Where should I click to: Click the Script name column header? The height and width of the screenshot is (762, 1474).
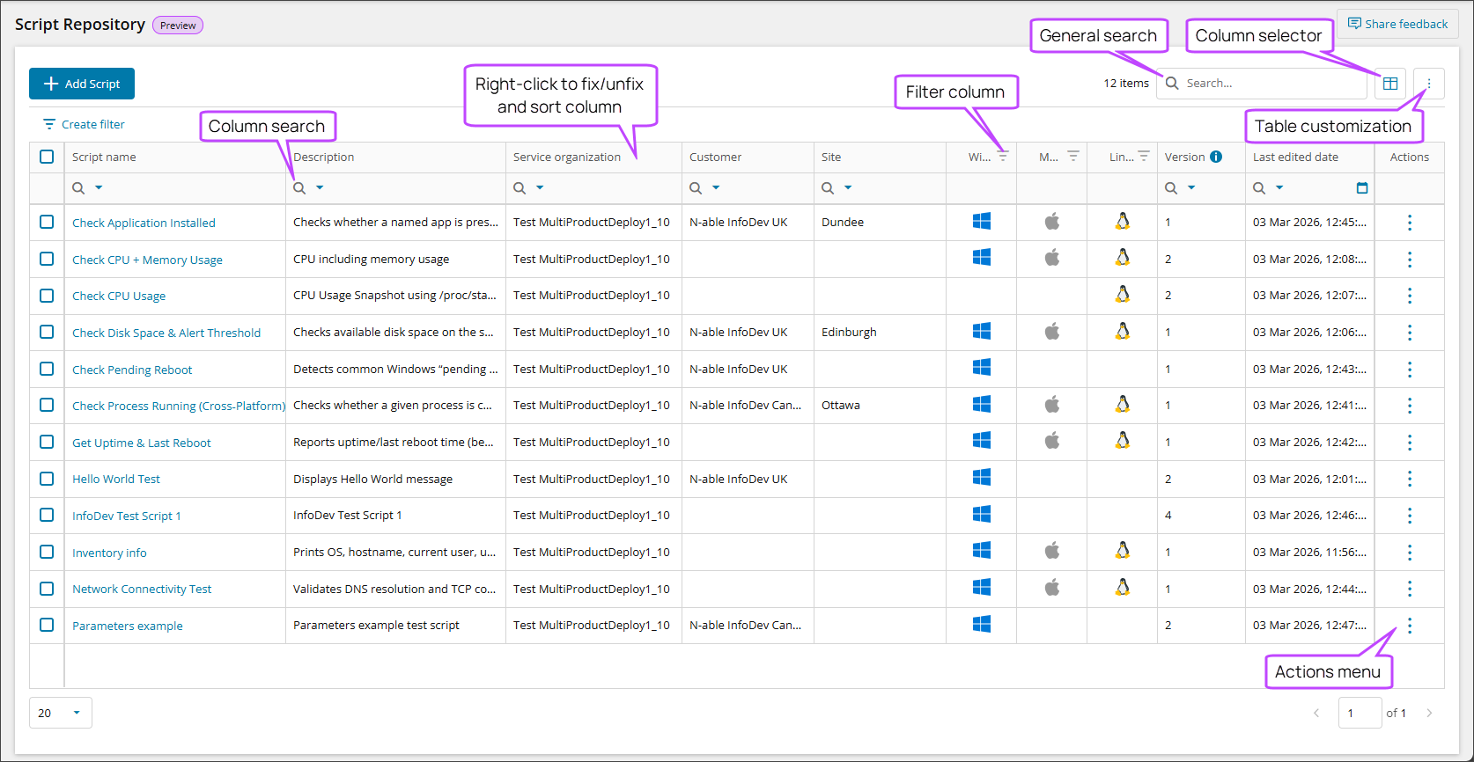[104, 158]
